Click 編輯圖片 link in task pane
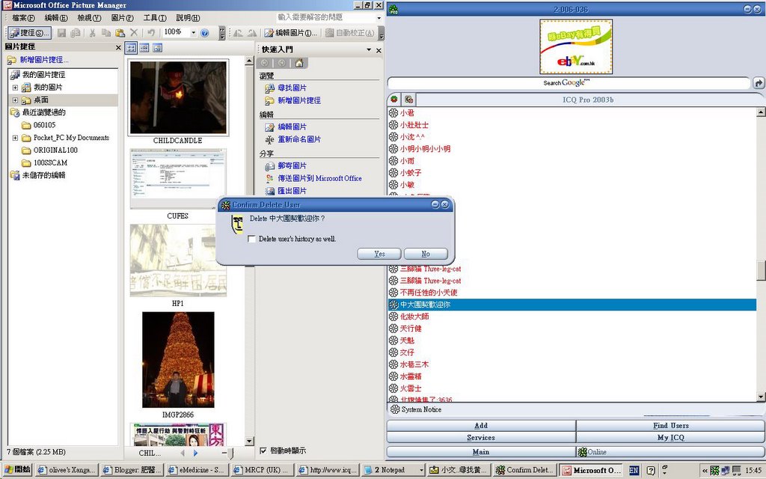This screenshot has height=479, width=766. point(292,126)
